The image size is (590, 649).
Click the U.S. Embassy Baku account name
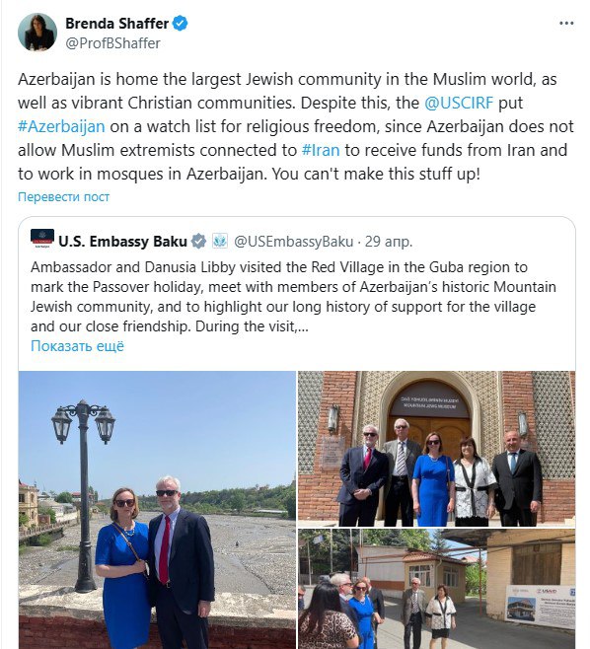122,242
